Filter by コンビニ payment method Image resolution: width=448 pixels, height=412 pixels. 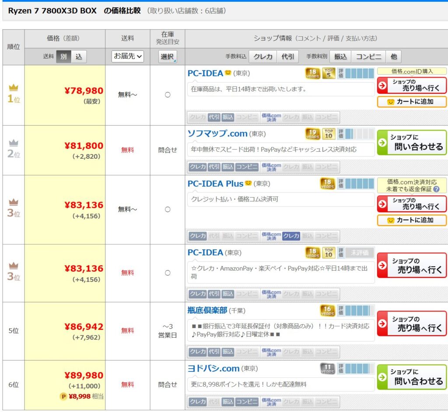368,56
